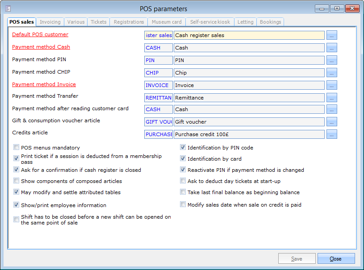This screenshot has width=364, height=270.
Task: Enable Take last final balance as beginning balance
Action: (183, 192)
